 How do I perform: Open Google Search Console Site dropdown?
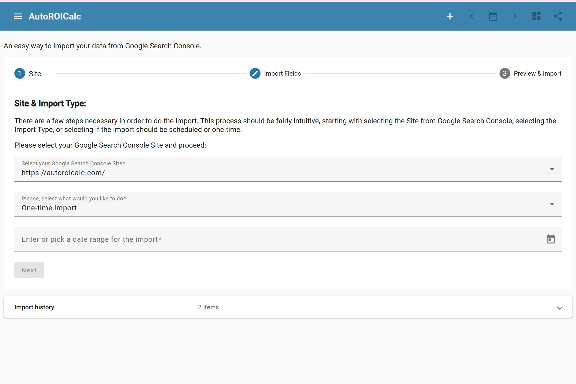288,169
